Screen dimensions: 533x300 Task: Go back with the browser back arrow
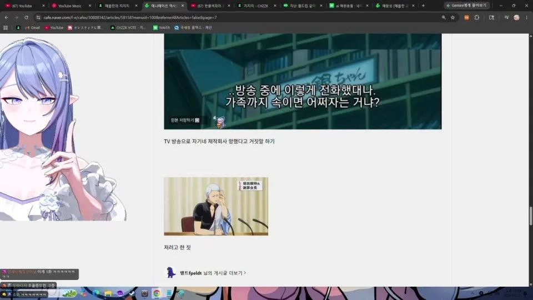coord(7,17)
